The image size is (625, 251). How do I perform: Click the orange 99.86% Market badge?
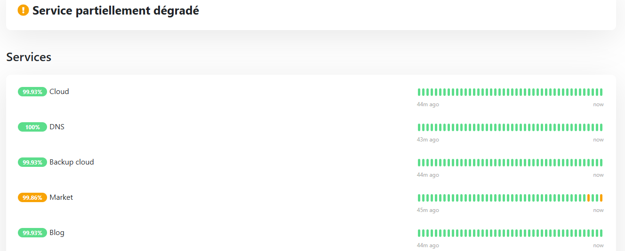[32, 197]
